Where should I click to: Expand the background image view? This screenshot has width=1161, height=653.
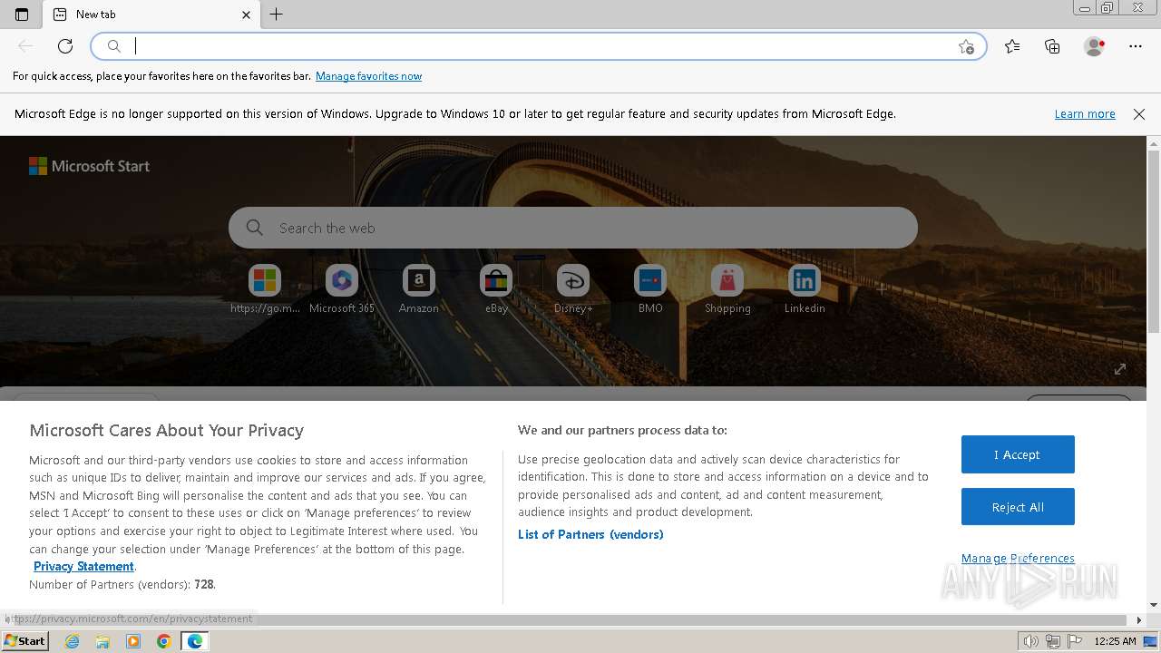(1120, 368)
